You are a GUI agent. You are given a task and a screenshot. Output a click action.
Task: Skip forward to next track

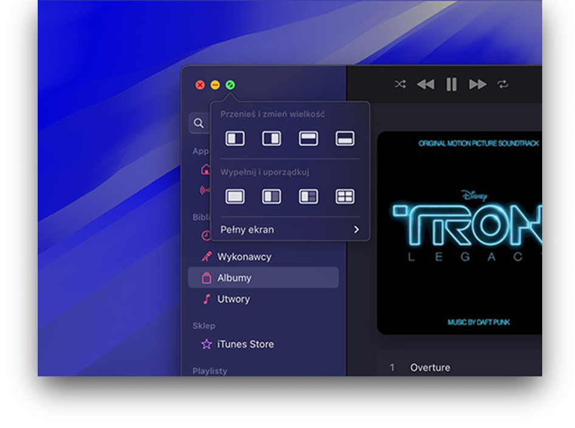click(x=478, y=84)
